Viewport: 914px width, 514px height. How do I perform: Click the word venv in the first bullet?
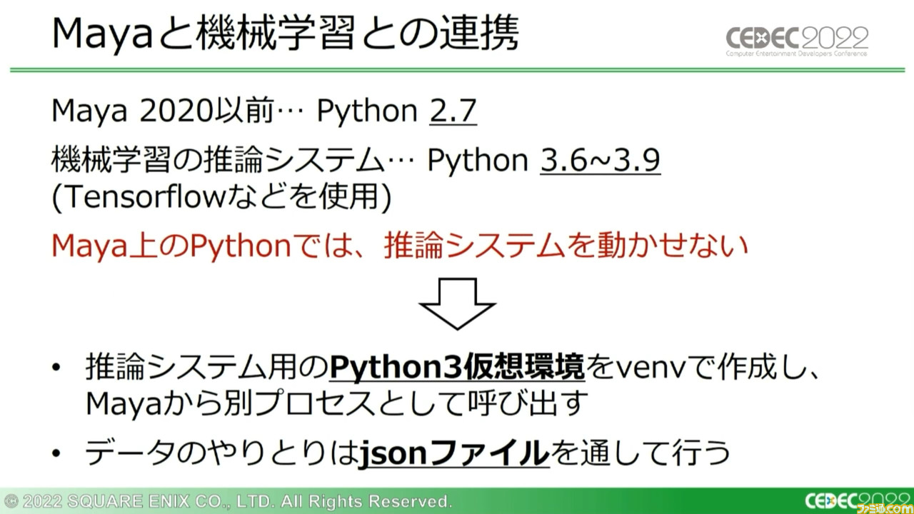click(x=653, y=370)
